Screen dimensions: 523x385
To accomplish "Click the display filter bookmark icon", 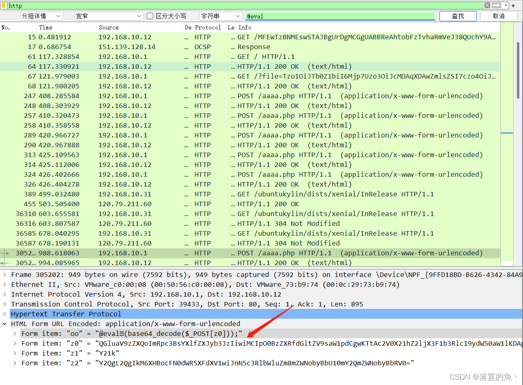I will pyautogui.click(x=4, y=6).
